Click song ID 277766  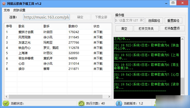click(x=74, y=43)
